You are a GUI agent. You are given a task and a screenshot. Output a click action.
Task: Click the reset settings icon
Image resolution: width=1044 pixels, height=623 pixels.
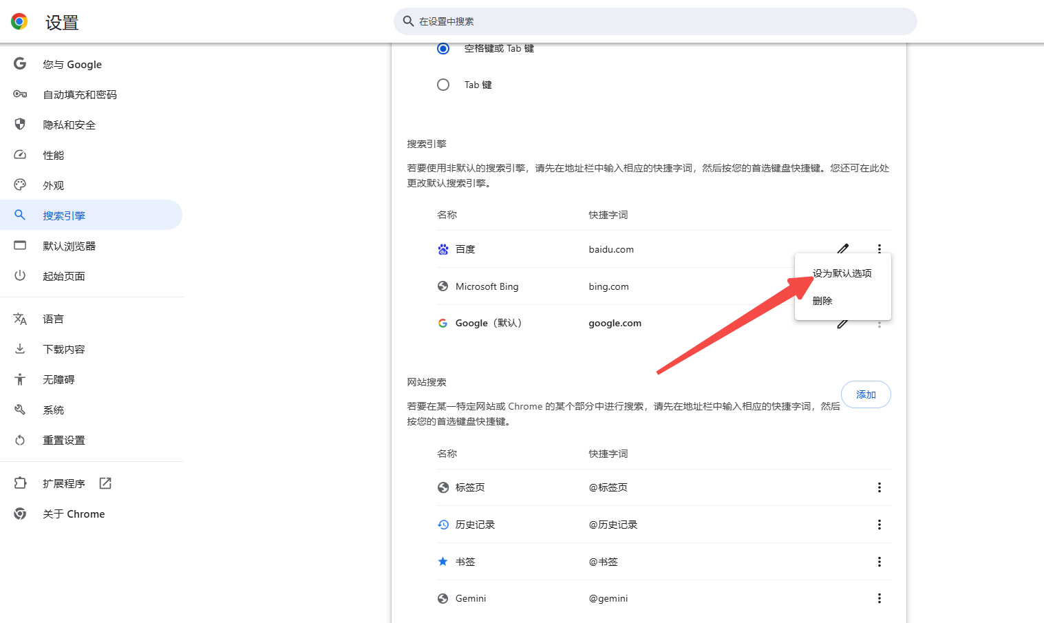20,440
